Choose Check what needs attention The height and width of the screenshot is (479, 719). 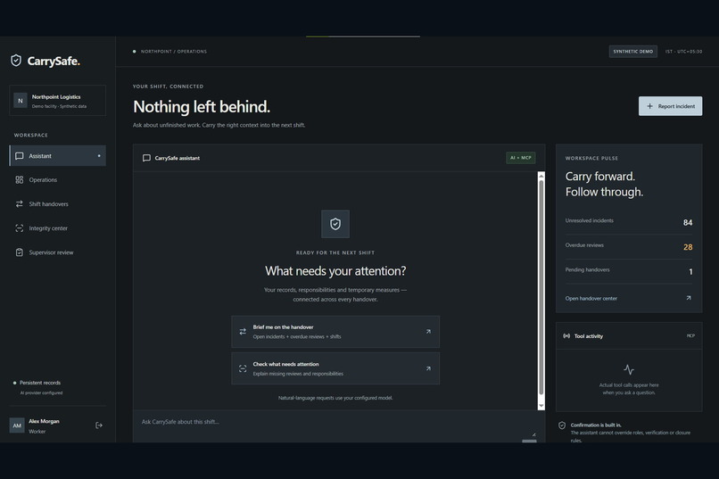(x=335, y=368)
